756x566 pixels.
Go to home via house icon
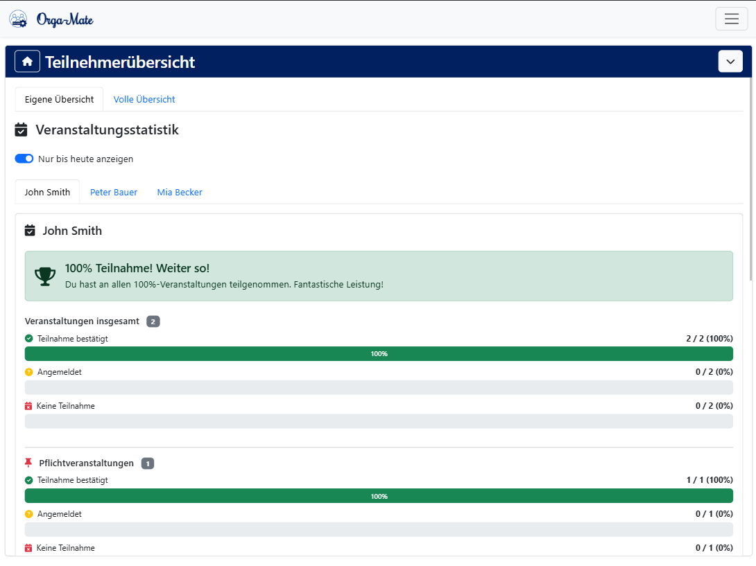[27, 62]
